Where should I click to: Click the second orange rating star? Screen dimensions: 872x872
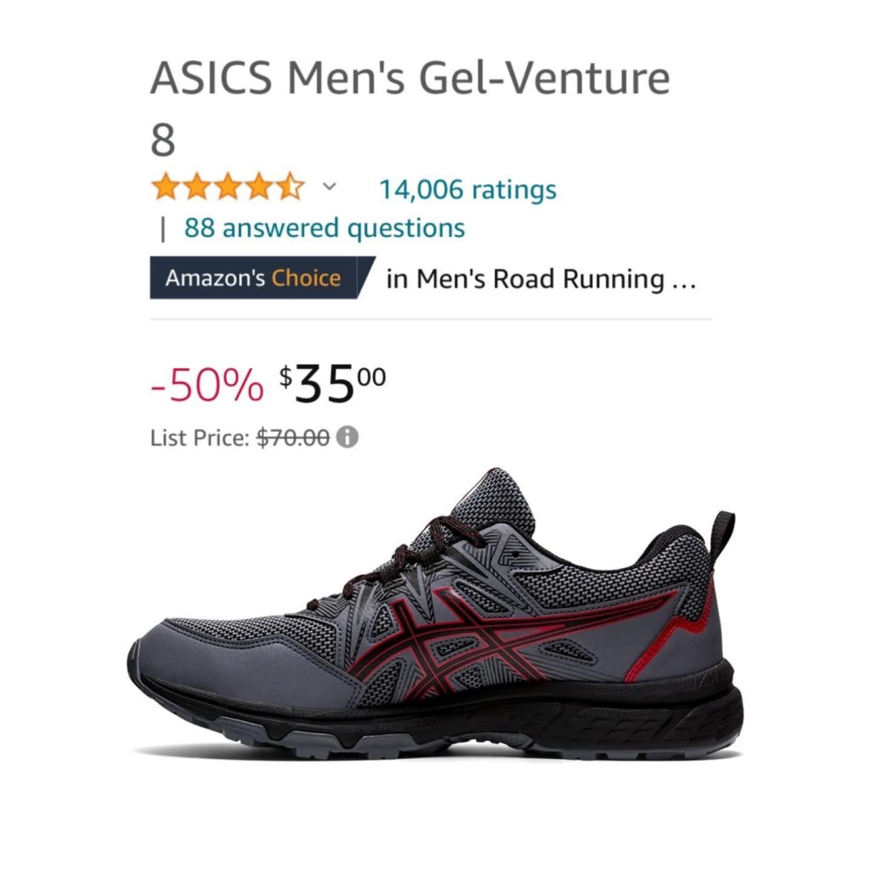pyautogui.click(x=197, y=186)
